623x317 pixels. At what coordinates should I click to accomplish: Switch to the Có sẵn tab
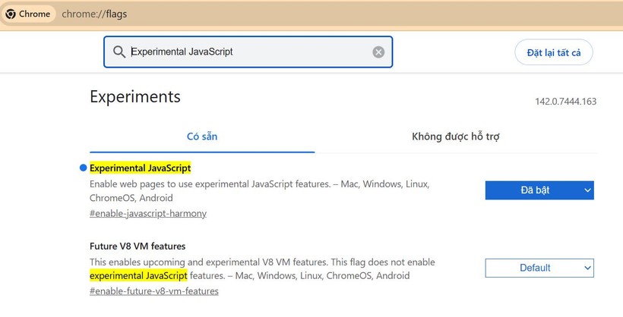(202, 137)
